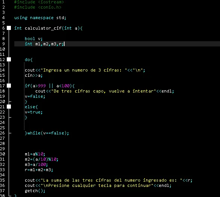
Task: Place cursor on '#include <conio.h>' text
Action: tap(38, 7)
